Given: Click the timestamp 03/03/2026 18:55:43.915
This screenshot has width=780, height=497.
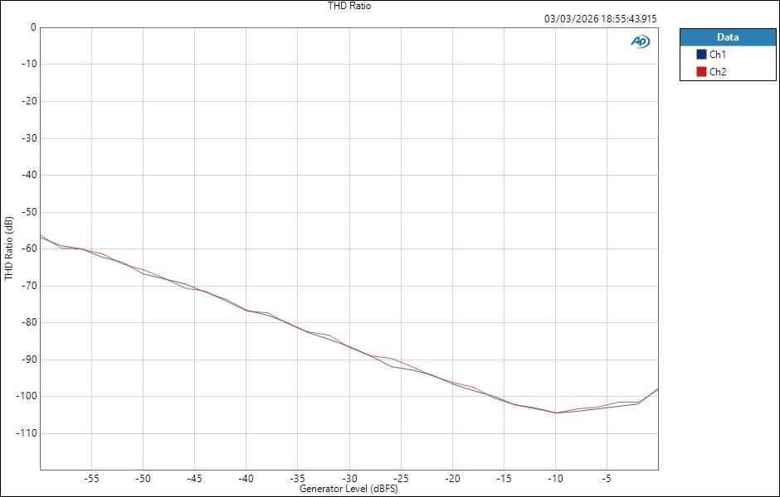Looking at the screenshot, I should pos(601,19).
